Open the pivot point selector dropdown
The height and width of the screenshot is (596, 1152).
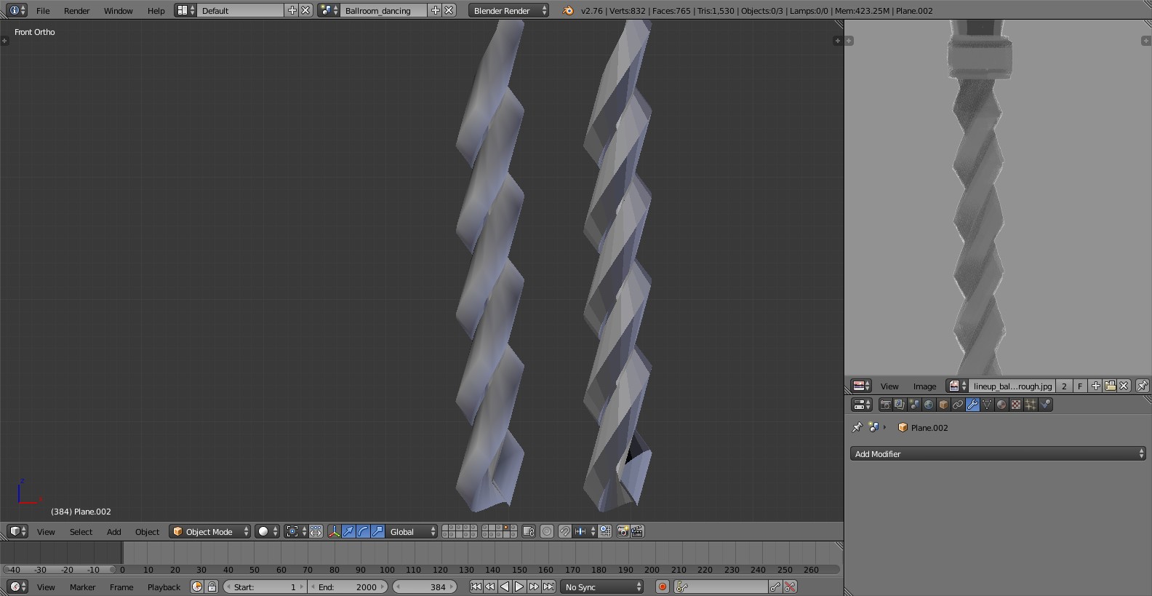295,531
